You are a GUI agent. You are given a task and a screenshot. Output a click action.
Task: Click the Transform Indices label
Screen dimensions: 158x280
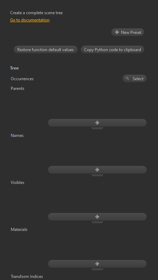point(27,277)
